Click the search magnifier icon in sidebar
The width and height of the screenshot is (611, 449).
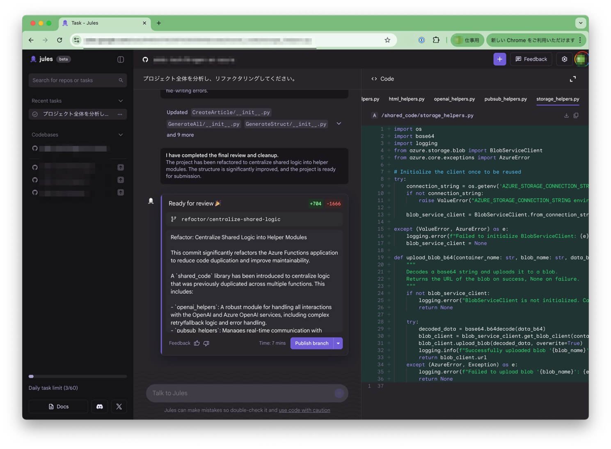(x=121, y=80)
